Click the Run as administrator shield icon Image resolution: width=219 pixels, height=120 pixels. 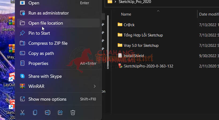click(x=22, y=13)
